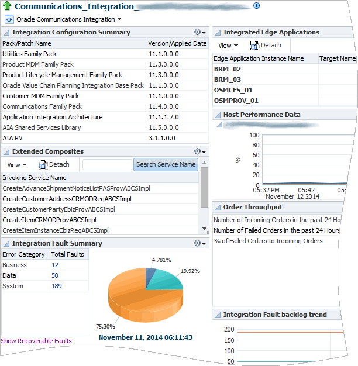Select the OSMCFS_01 edge application row
The image size is (358, 366).
point(285,90)
